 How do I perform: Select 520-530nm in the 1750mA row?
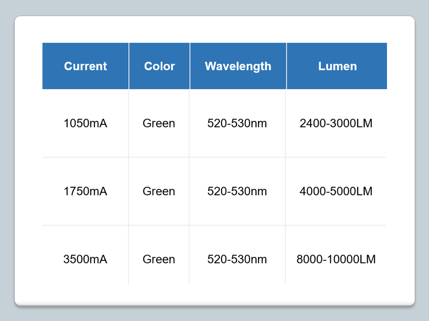point(237,191)
